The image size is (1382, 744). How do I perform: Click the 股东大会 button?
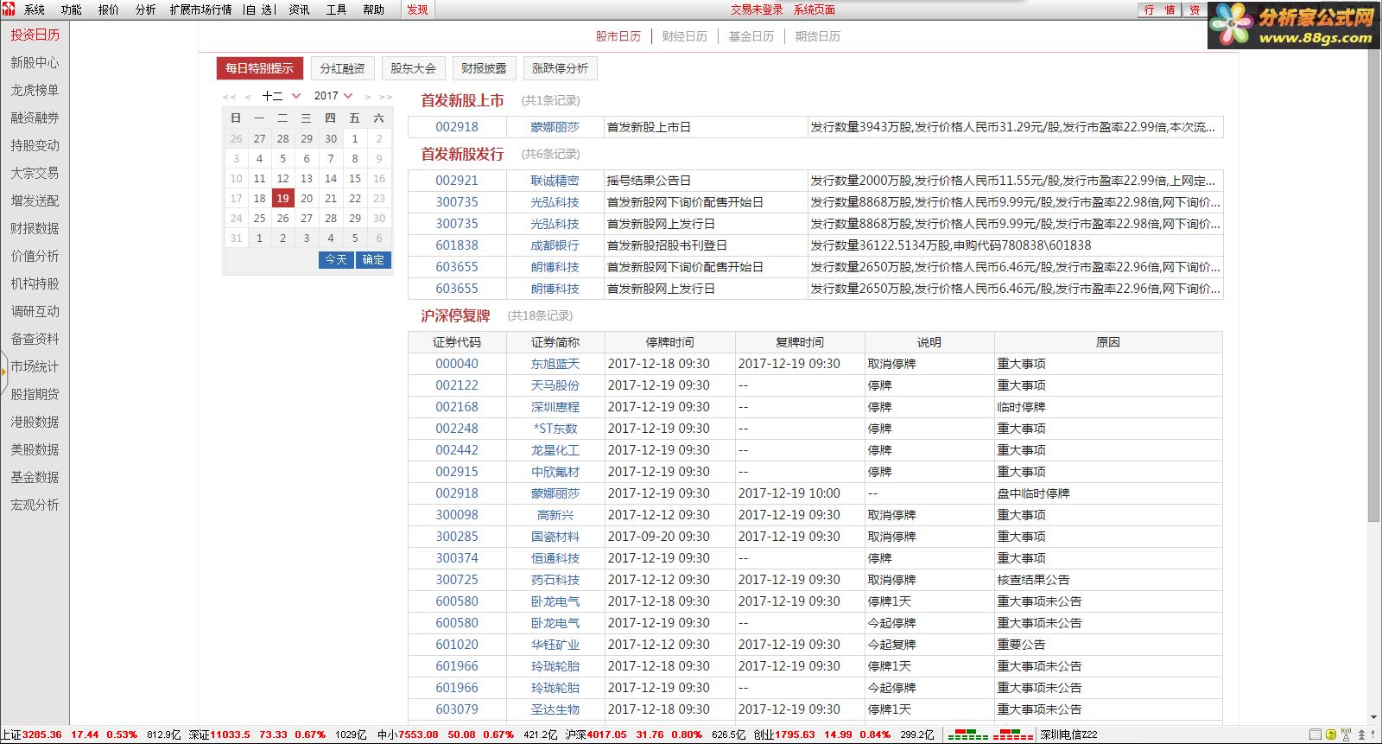[414, 68]
